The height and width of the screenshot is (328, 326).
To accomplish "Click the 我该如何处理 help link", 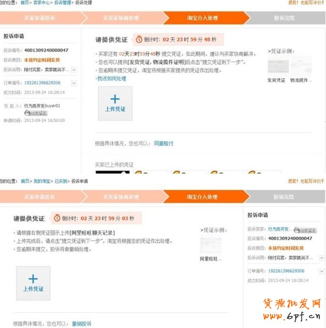I will (x=112, y=78).
